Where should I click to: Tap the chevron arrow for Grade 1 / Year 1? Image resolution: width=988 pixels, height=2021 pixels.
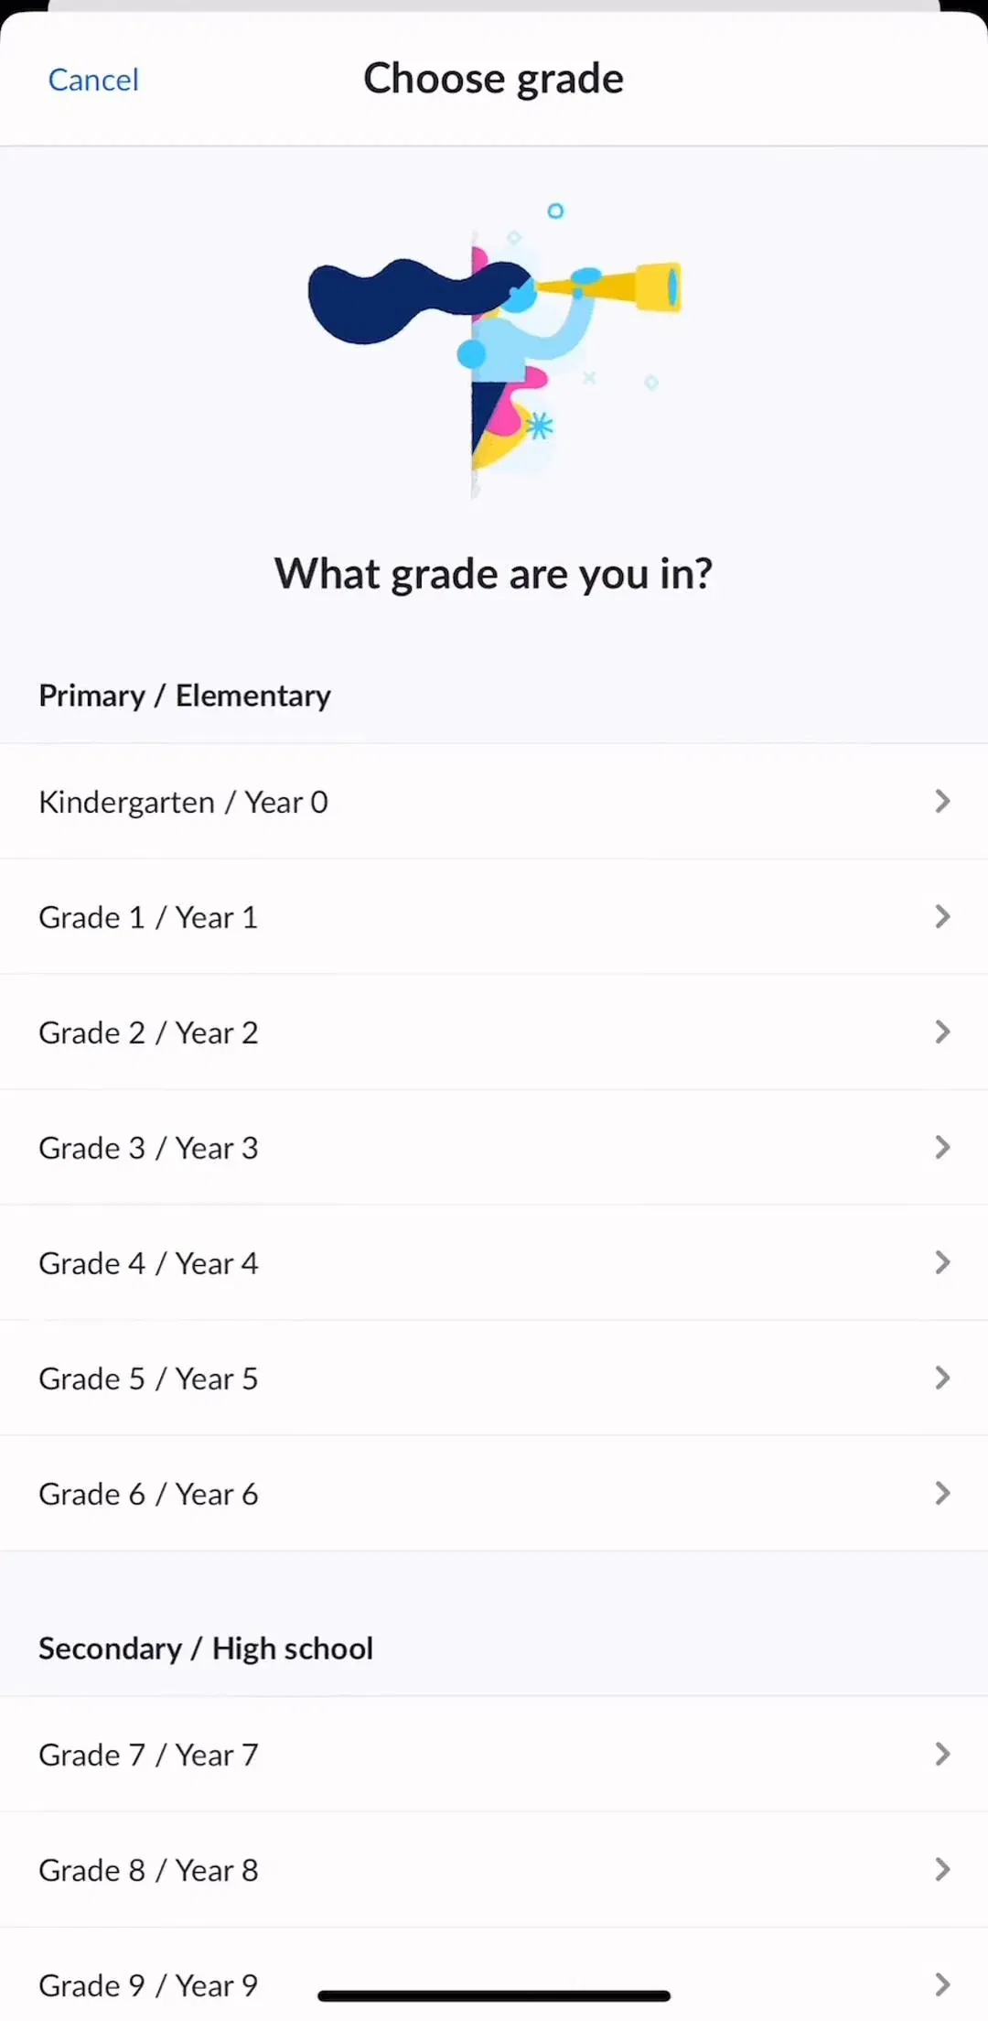point(942,917)
